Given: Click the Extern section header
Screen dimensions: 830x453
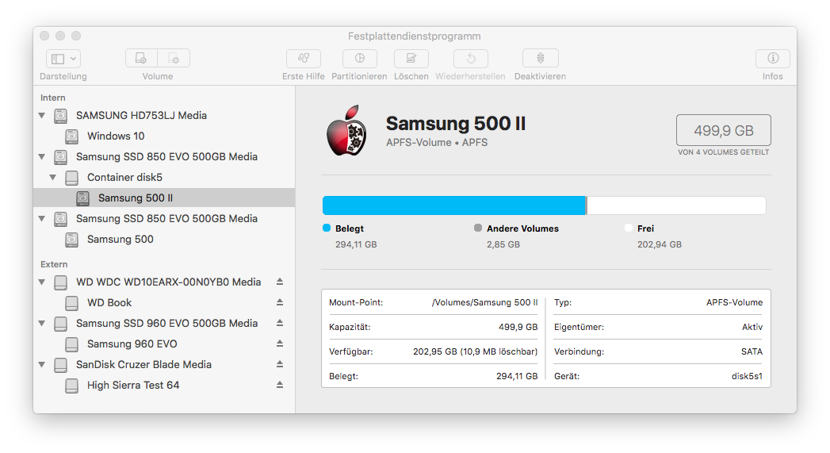Looking at the screenshot, I should click(x=54, y=264).
